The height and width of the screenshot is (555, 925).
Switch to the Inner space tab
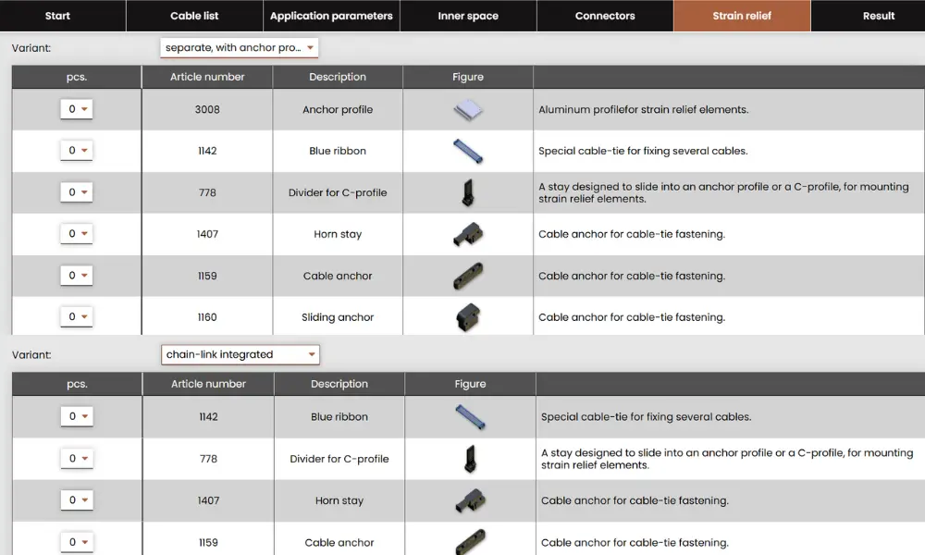468,16
